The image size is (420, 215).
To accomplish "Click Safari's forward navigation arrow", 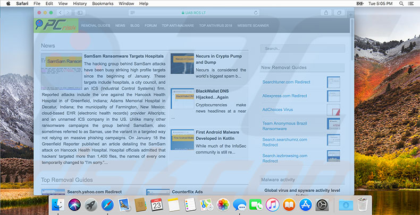I will tap(68, 13).
